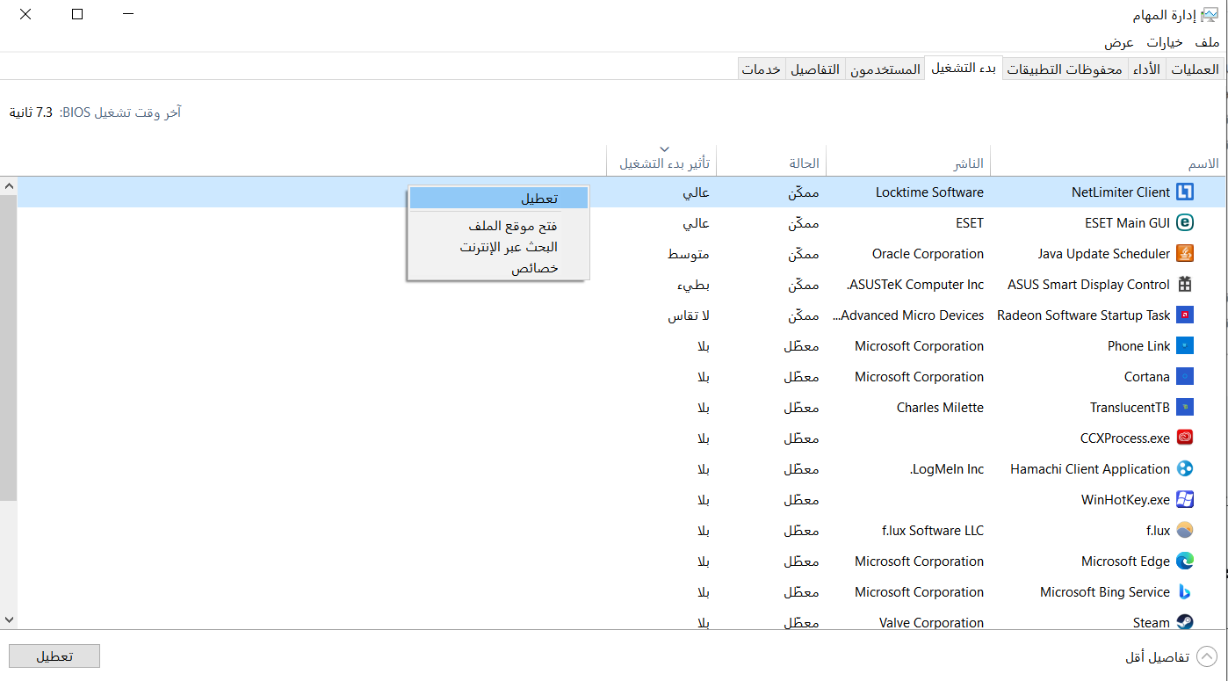Collapse view with the 'تفاصيل أقل' chevron

tap(1207, 656)
